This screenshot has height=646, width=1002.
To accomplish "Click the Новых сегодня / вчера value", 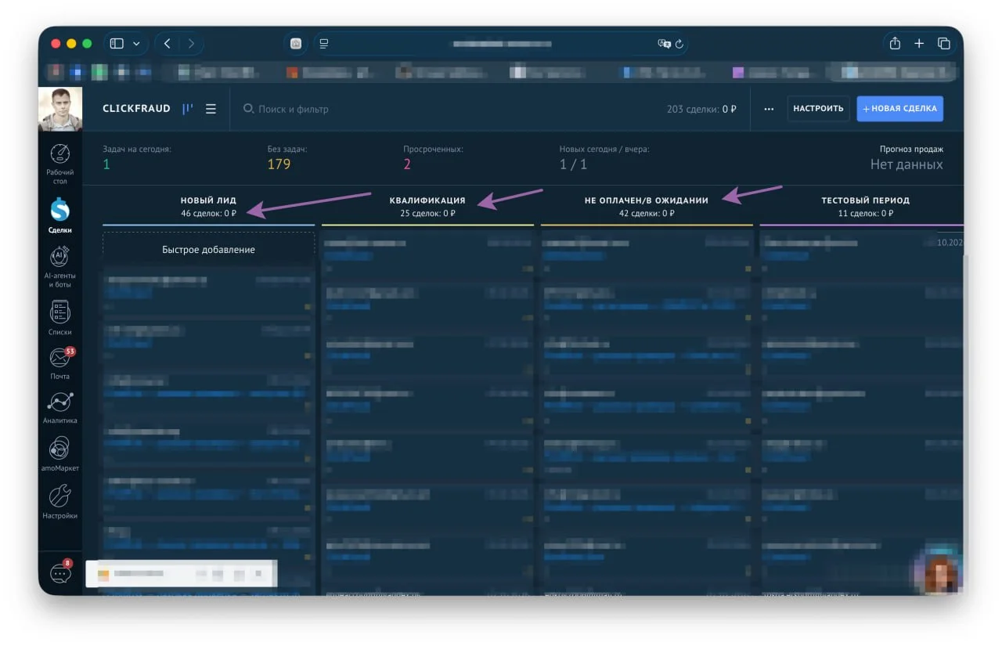I will pyautogui.click(x=573, y=164).
